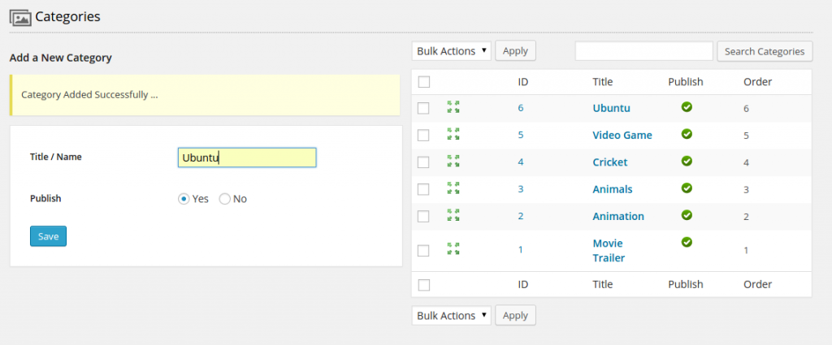832x345 pixels.
Task: Open the top Bulk Actions dropdown
Action: pyautogui.click(x=451, y=51)
